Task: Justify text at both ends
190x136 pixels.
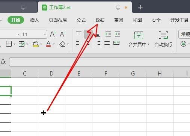Action: pyautogui.click(x=107, y=44)
